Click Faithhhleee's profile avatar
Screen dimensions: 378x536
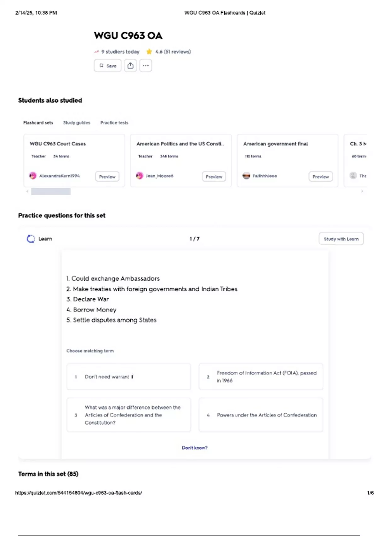point(246,176)
